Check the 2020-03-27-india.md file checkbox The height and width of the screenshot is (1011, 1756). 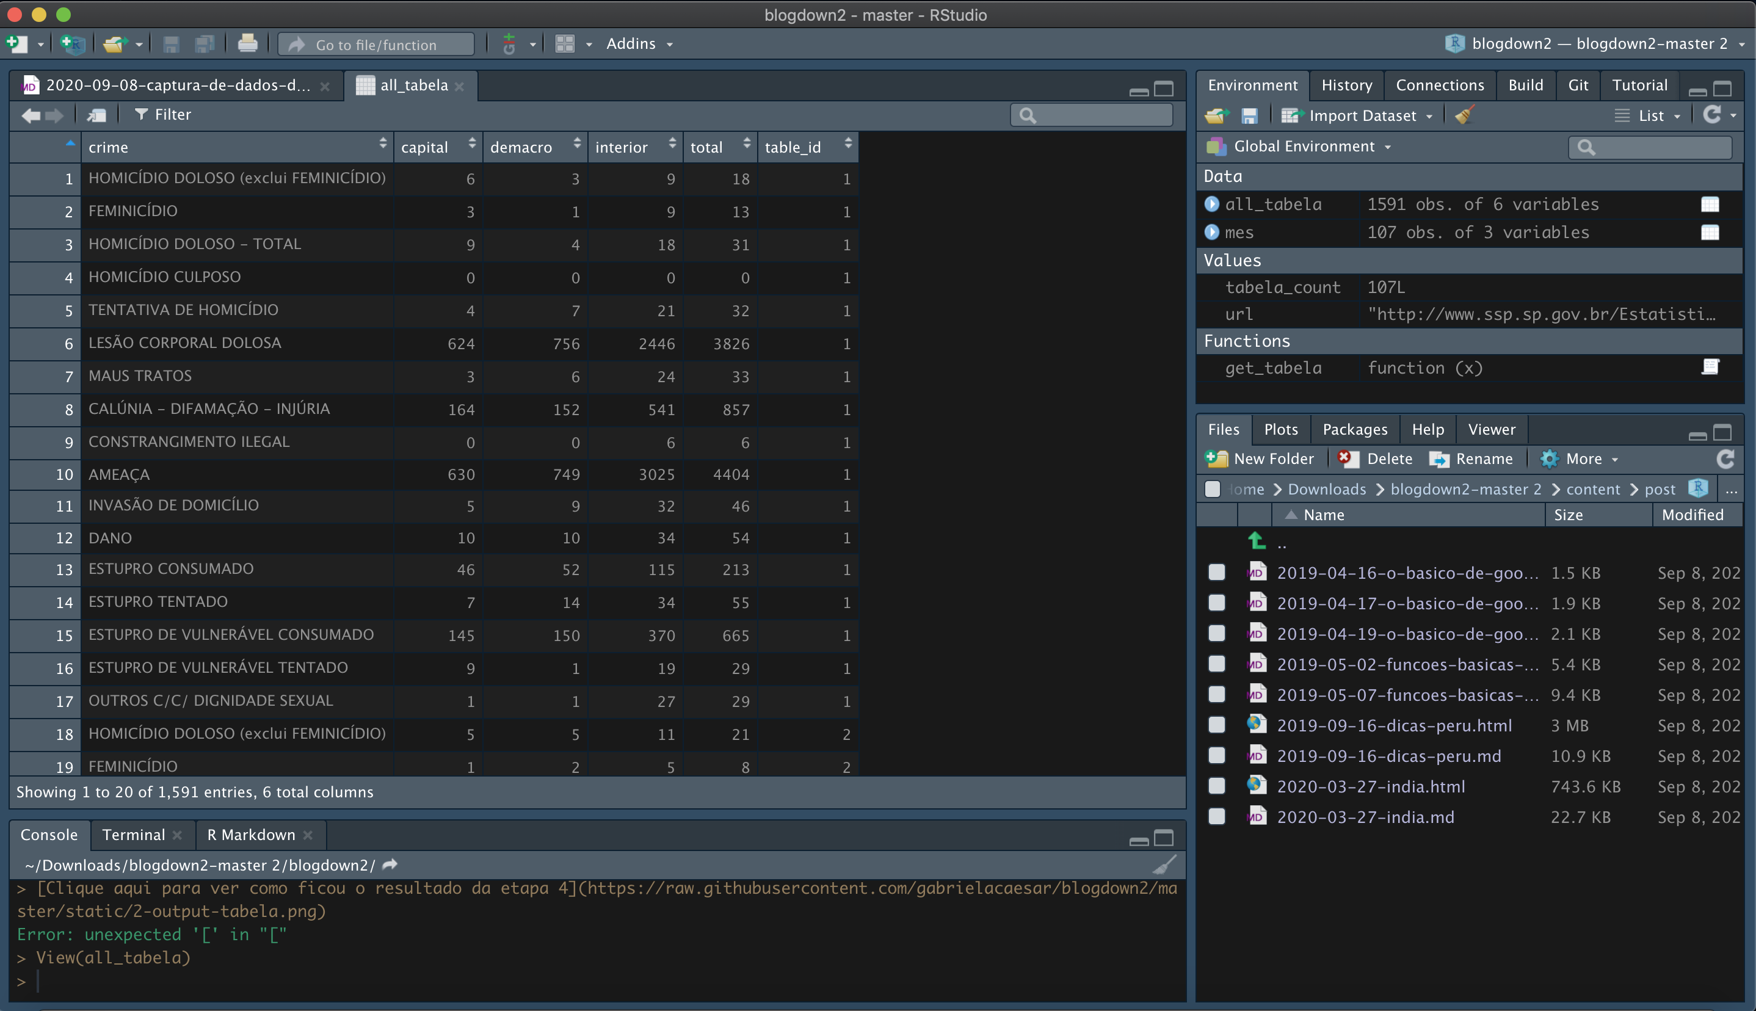tap(1216, 817)
